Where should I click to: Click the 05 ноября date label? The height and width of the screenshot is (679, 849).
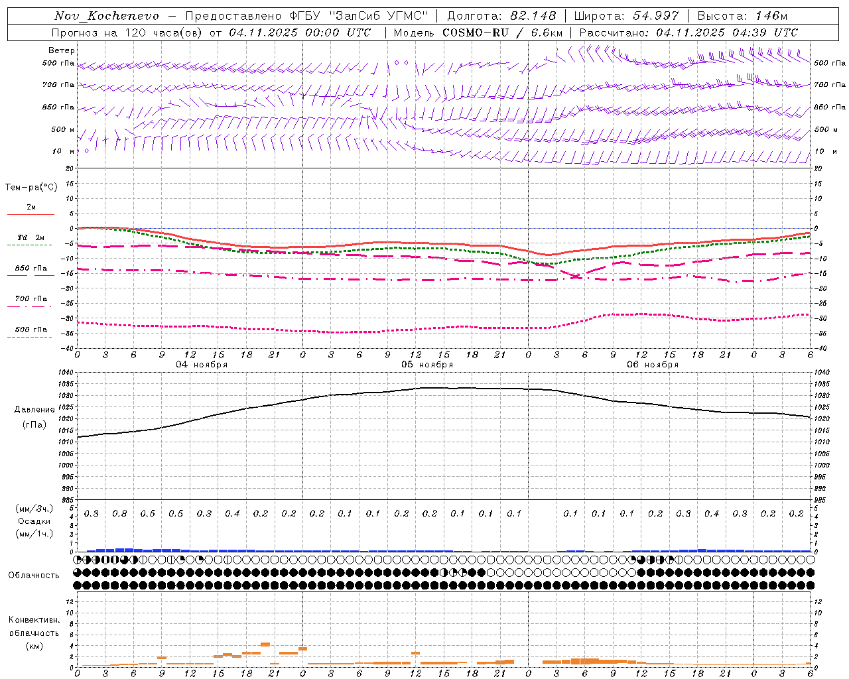click(x=427, y=365)
